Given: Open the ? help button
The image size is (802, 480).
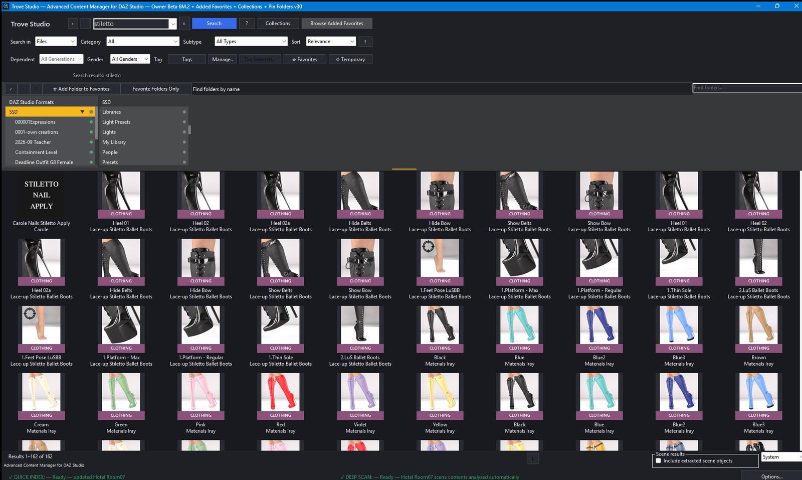Looking at the screenshot, I should (x=246, y=24).
